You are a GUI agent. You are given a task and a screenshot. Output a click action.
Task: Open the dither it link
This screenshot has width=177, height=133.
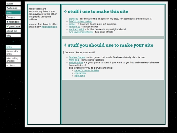(x=73, y=19)
